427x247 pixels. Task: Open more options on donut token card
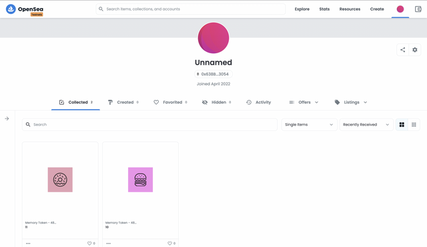pos(28,243)
